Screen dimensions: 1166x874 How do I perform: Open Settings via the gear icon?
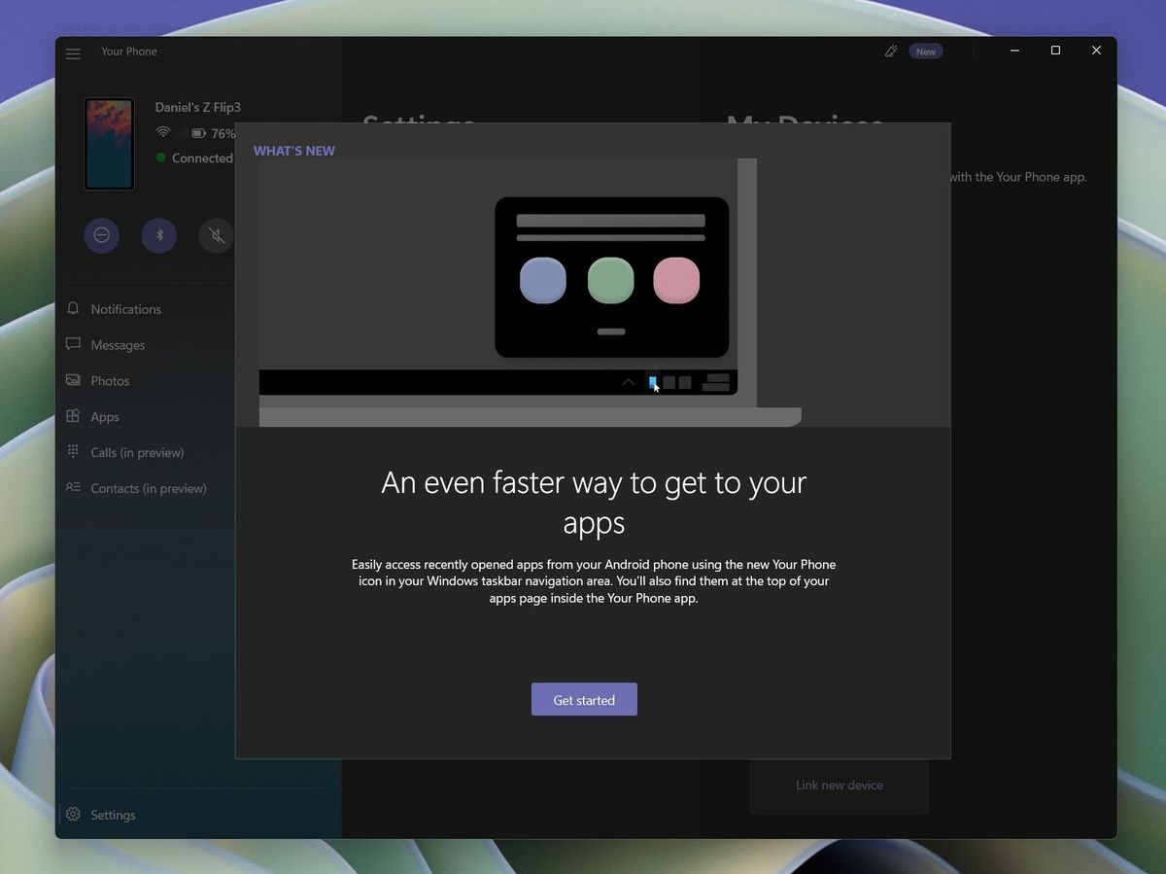click(x=73, y=815)
